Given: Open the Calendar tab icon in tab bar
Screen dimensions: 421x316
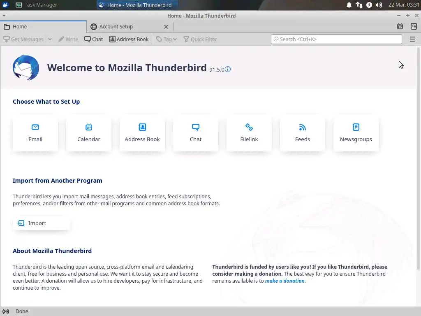Looking at the screenshot, I should click(x=400, y=26).
